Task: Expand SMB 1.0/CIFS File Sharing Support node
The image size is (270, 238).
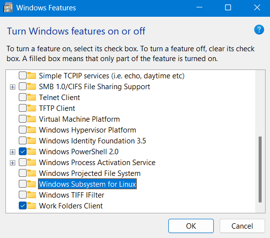Action: tap(12, 87)
